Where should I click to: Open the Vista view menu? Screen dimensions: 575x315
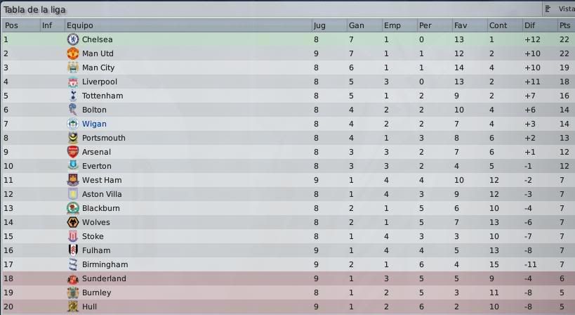click(560, 9)
